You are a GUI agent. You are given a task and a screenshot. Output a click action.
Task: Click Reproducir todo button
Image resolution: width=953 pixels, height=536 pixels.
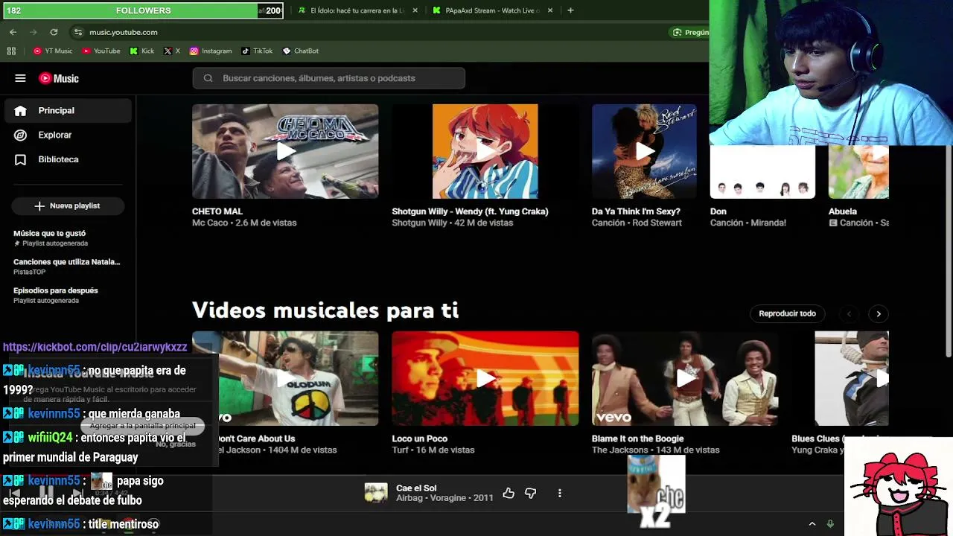click(787, 313)
